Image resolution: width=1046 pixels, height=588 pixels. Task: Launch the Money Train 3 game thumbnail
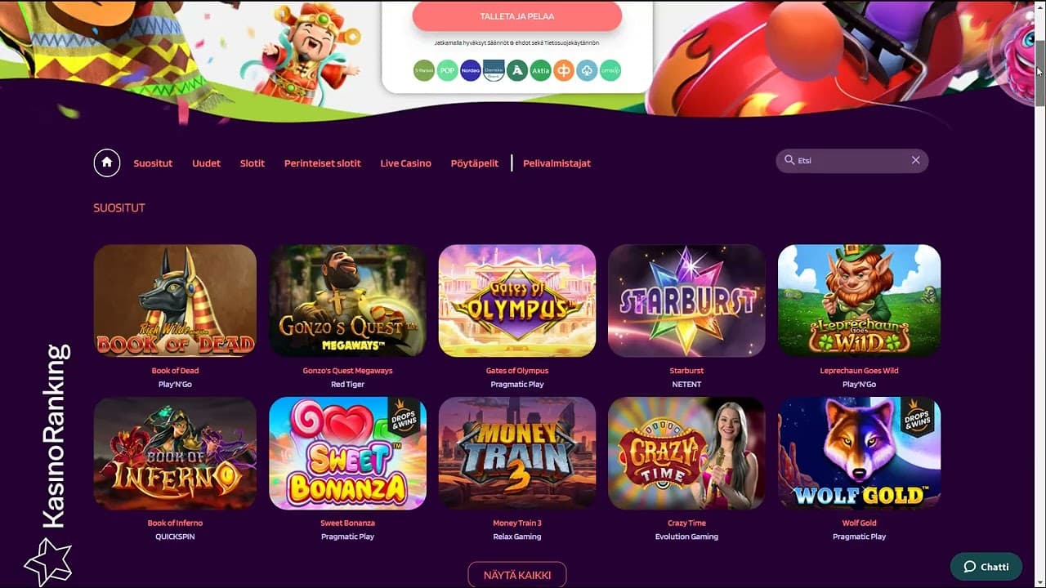point(517,453)
